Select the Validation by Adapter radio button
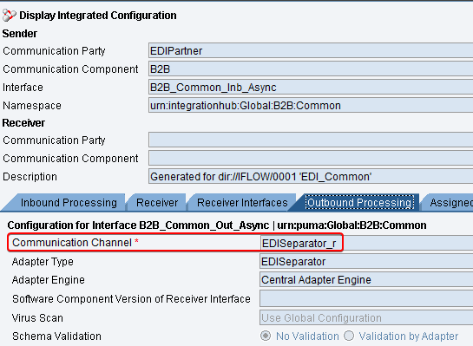Screen dimensions: 473x346 (x=349, y=336)
